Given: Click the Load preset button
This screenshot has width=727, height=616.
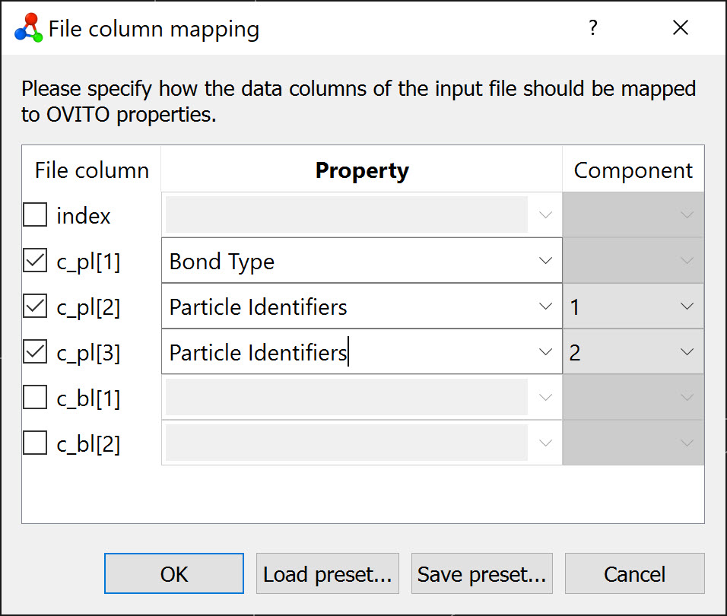Looking at the screenshot, I should 327,574.
